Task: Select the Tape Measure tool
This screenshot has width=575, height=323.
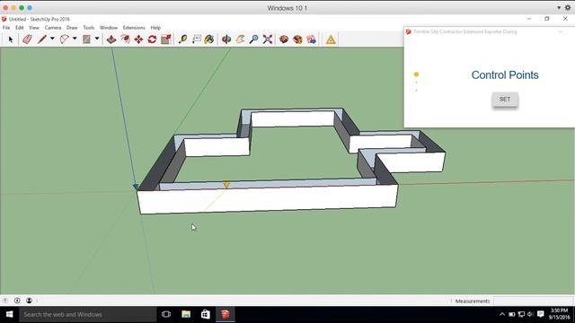Action: point(182,39)
